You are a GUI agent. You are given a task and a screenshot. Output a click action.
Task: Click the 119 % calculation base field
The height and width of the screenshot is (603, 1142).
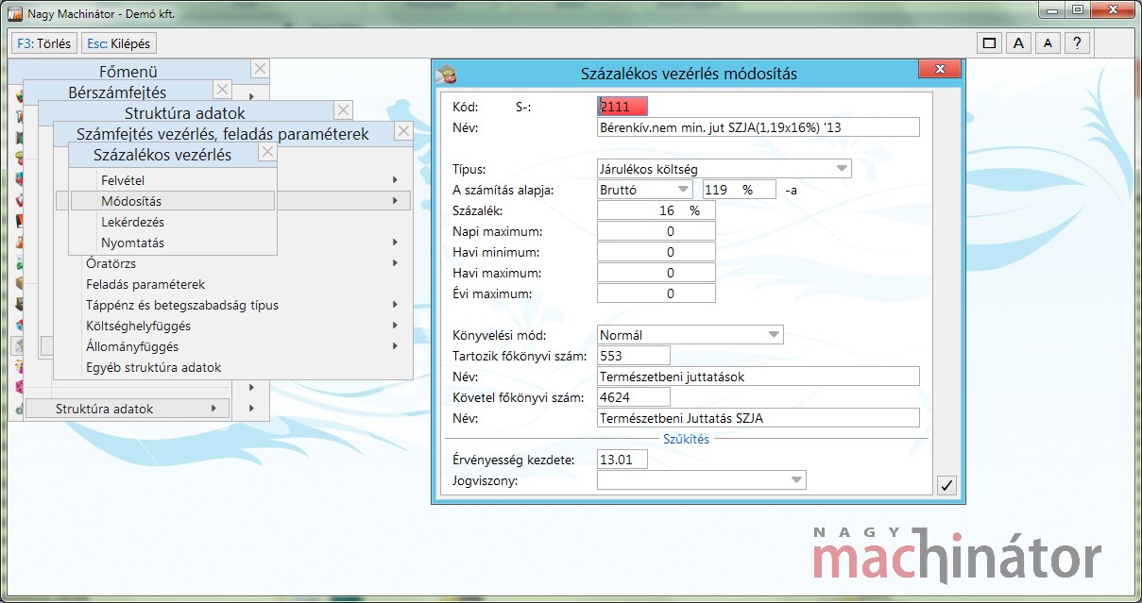coord(739,190)
